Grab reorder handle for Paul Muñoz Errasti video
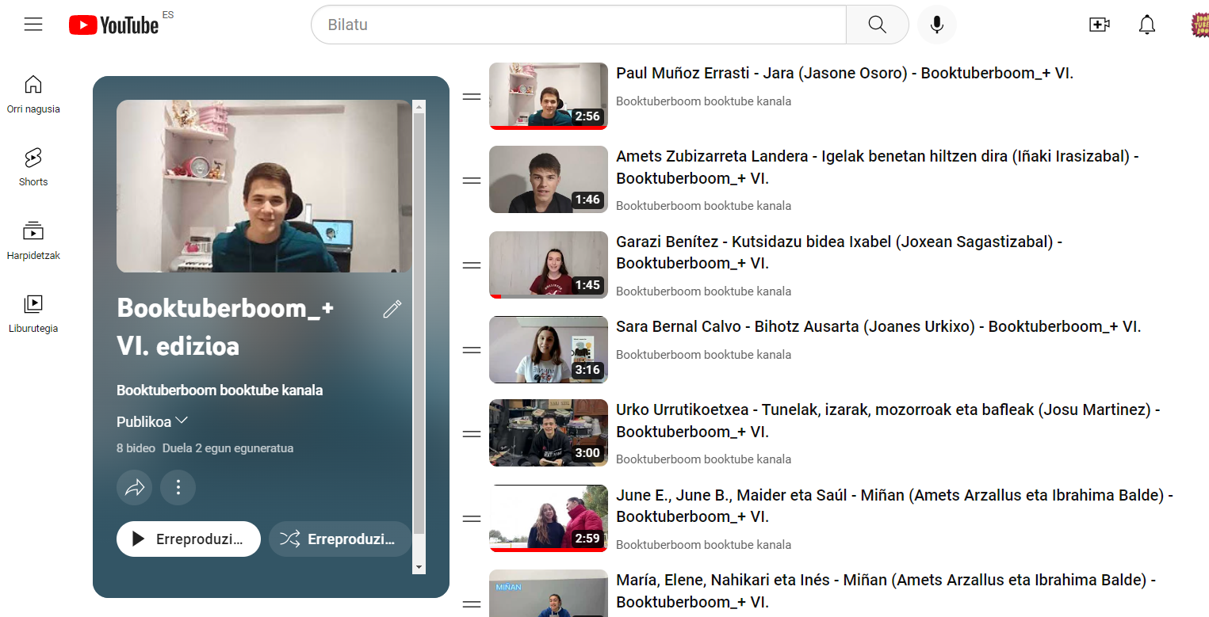The height and width of the screenshot is (617, 1209). coord(472,97)
